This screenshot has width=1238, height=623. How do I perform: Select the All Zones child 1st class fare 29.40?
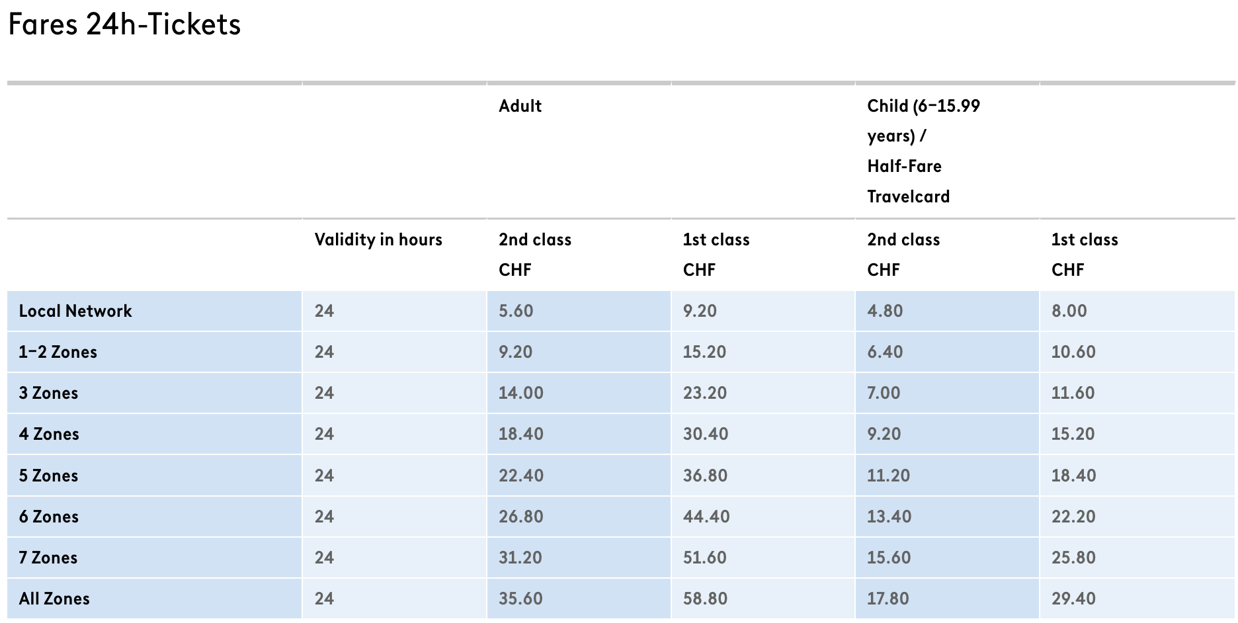click(x=1073, y=599)
